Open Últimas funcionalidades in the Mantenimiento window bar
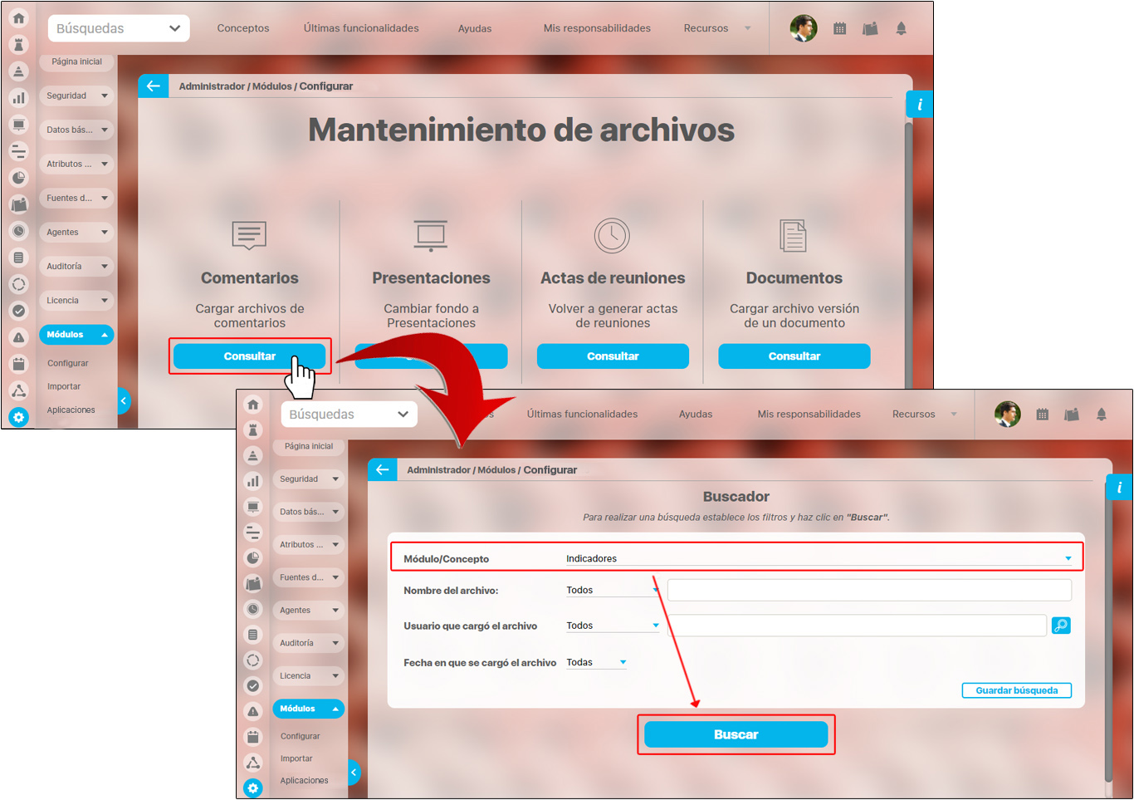The image size is (1134, 800). 361,28
